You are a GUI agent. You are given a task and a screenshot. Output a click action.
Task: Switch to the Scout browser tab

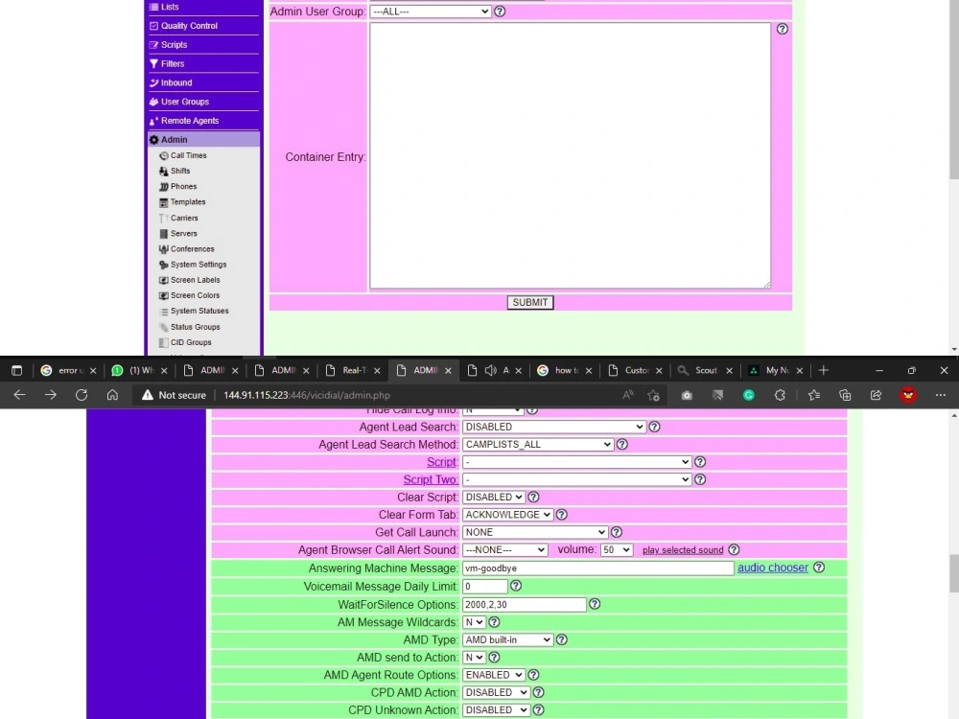(x=705, y=370)
